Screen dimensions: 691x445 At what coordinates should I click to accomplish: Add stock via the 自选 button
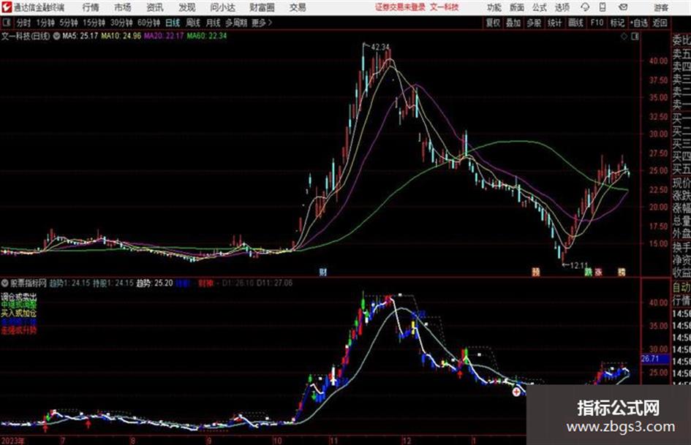638,23
